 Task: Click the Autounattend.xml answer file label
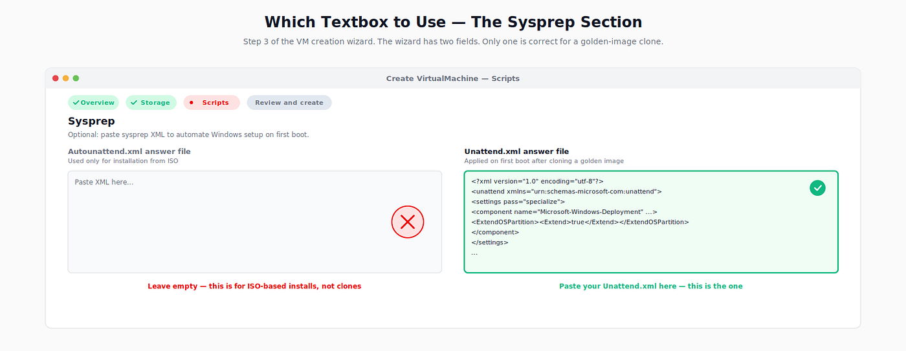pos(129,151)
